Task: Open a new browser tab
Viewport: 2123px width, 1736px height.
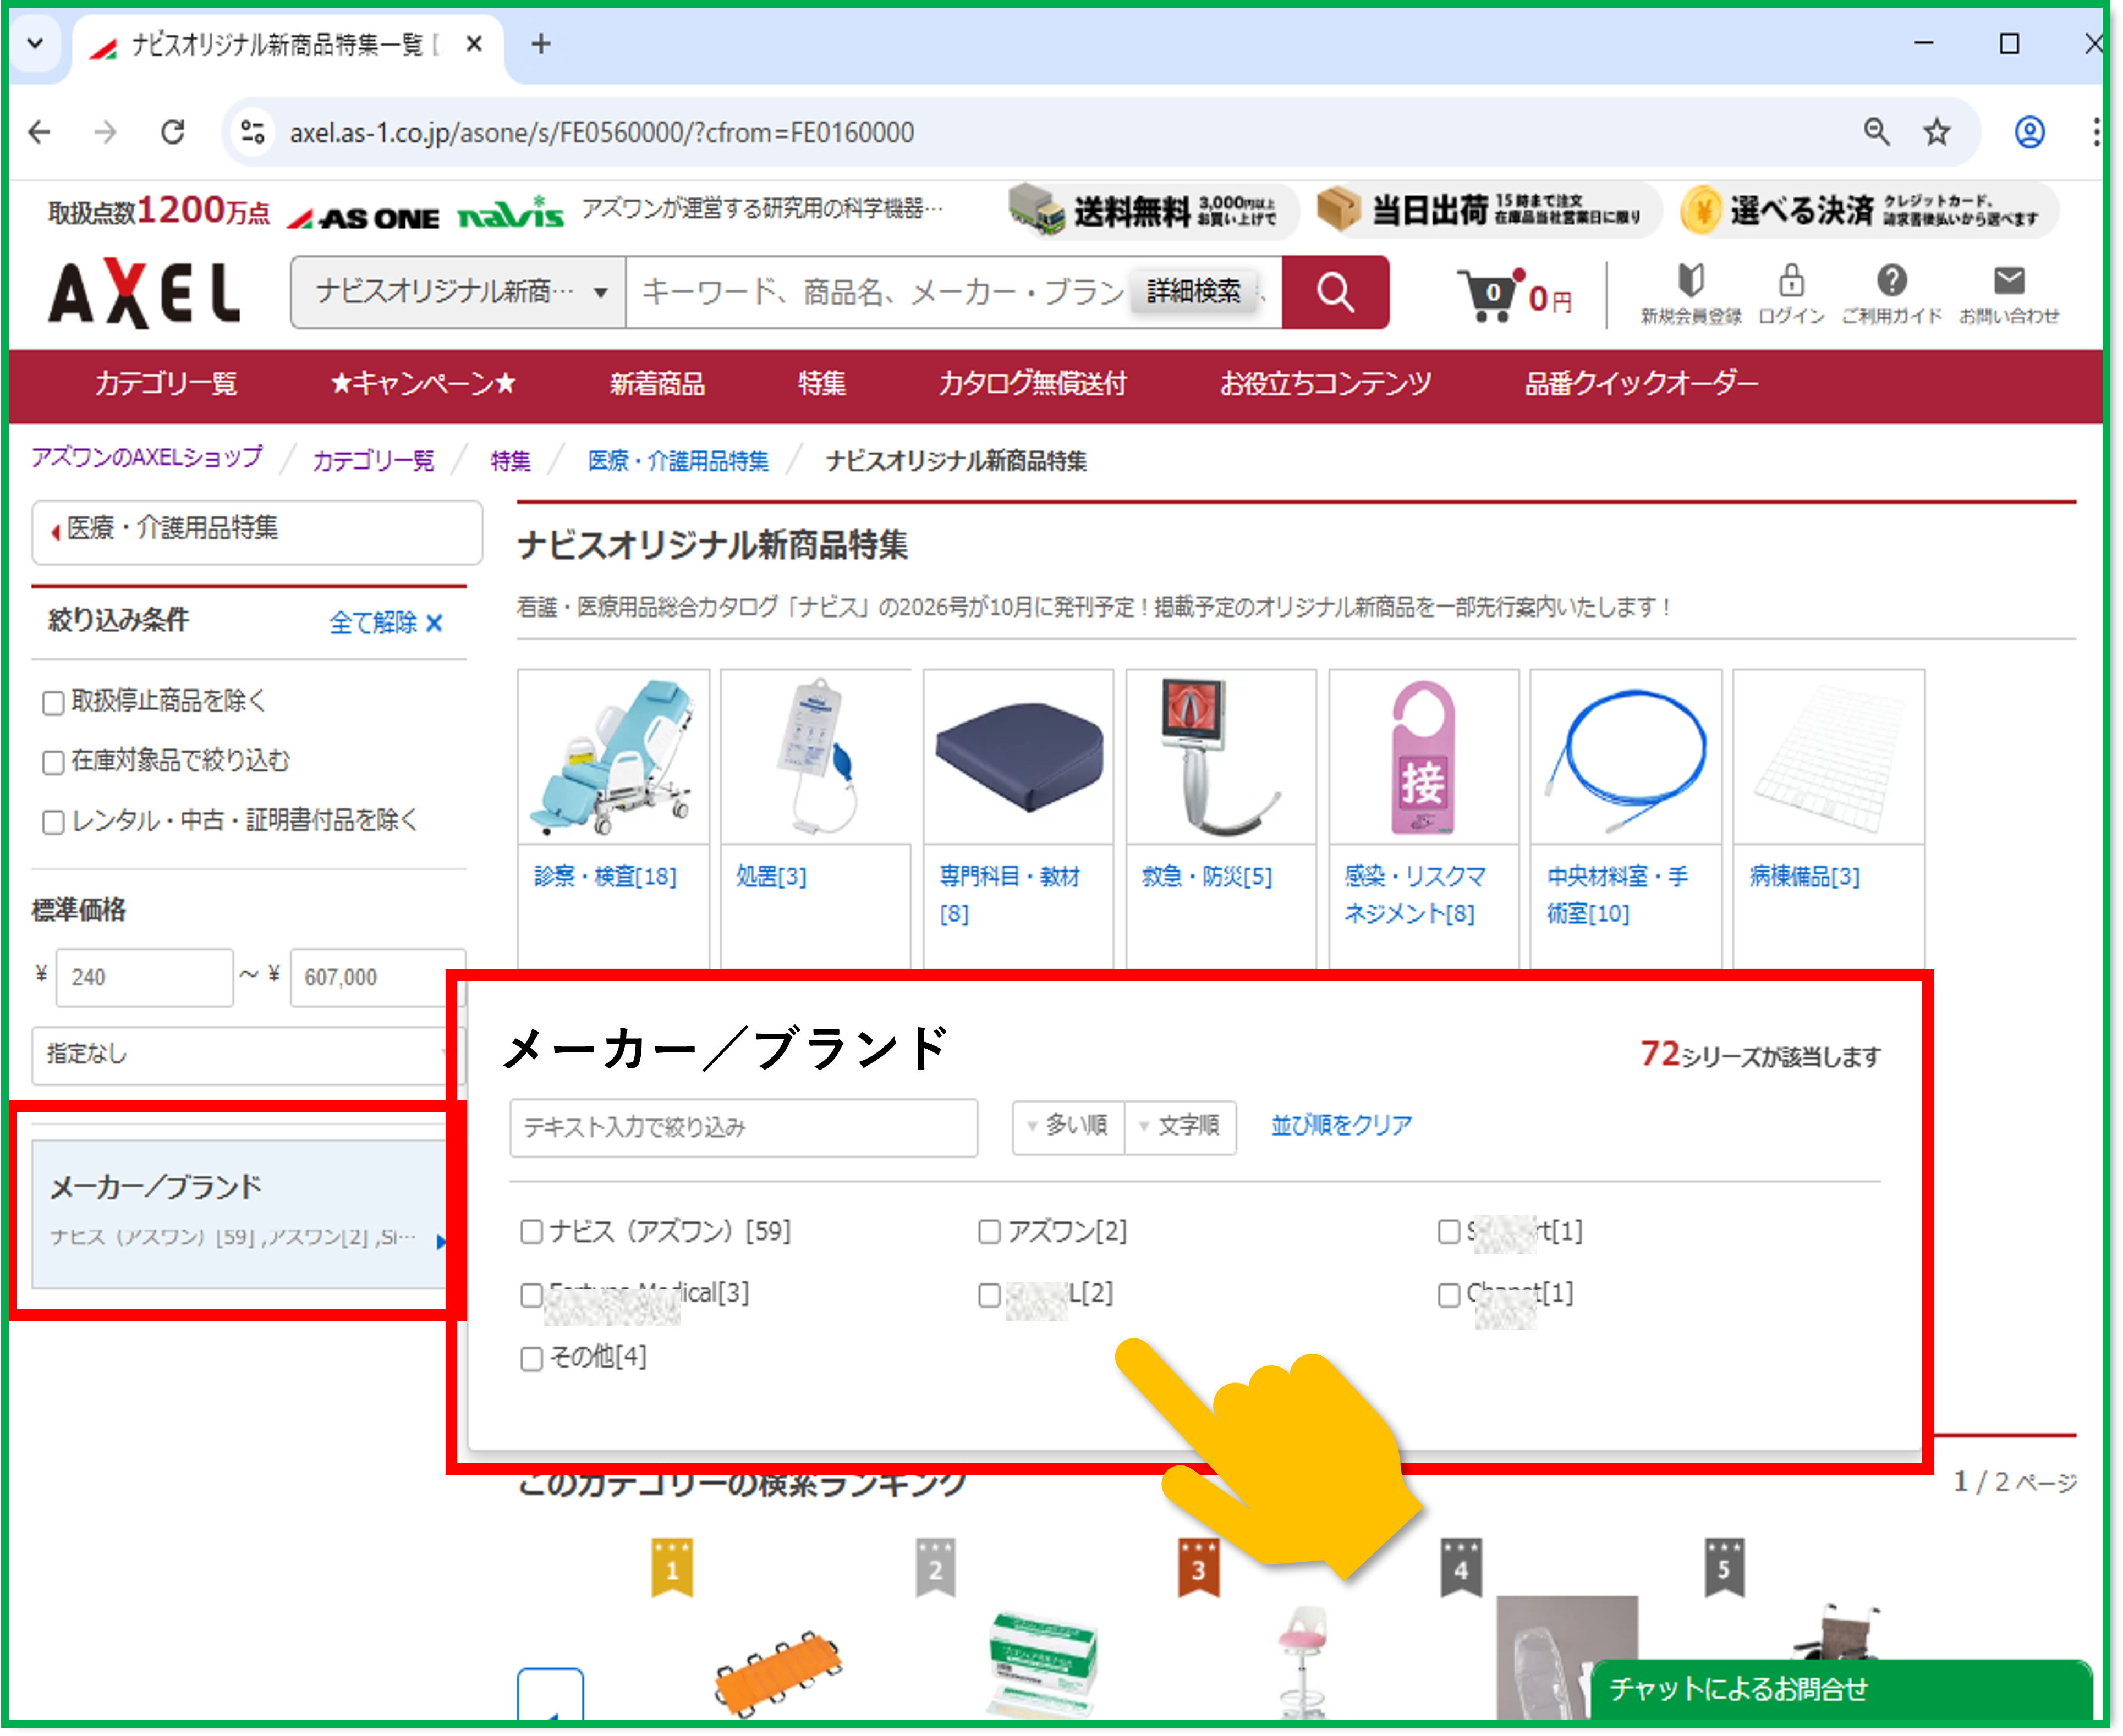Action: (541, 44)
